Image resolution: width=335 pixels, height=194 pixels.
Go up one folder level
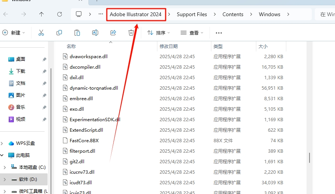tap(42, 14)
